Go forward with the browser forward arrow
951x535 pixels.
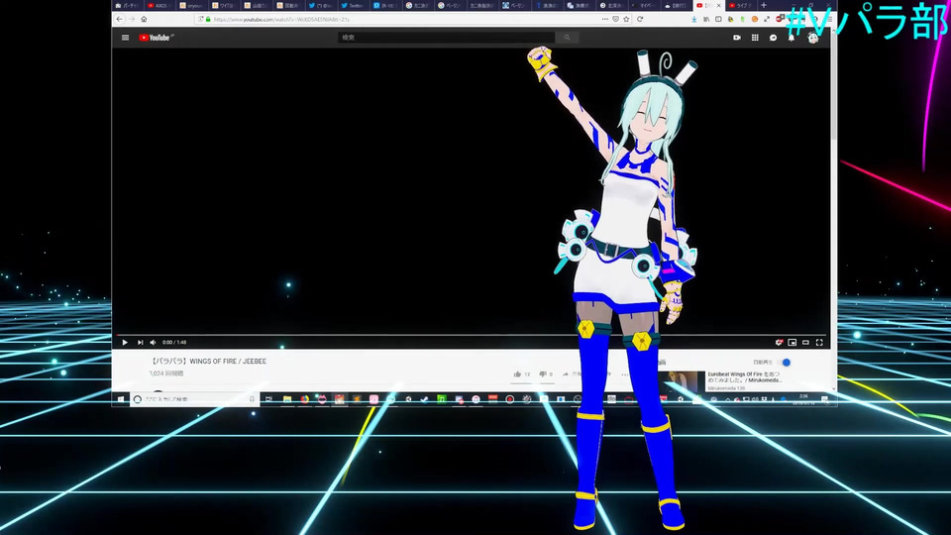pos(132,20)
